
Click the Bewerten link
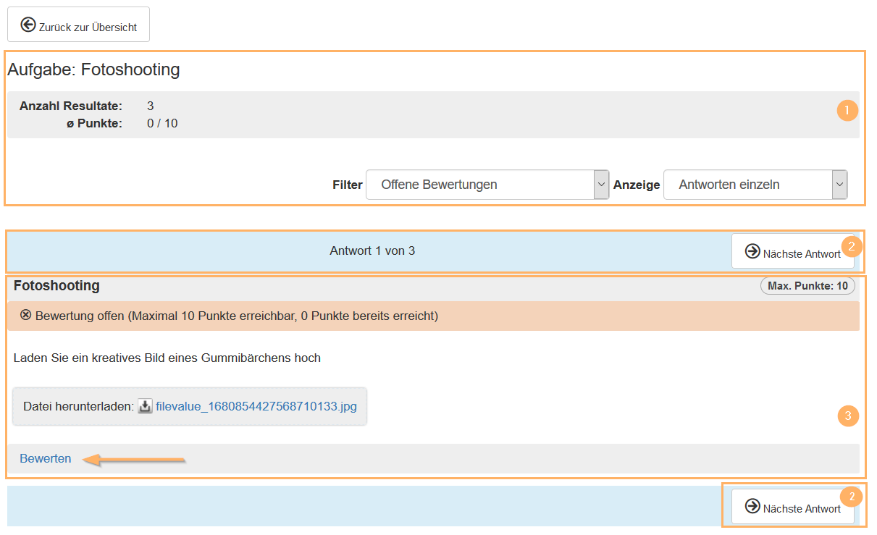(x=46, y=458)
